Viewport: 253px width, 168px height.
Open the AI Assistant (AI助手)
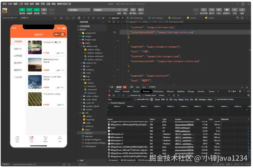219,10
